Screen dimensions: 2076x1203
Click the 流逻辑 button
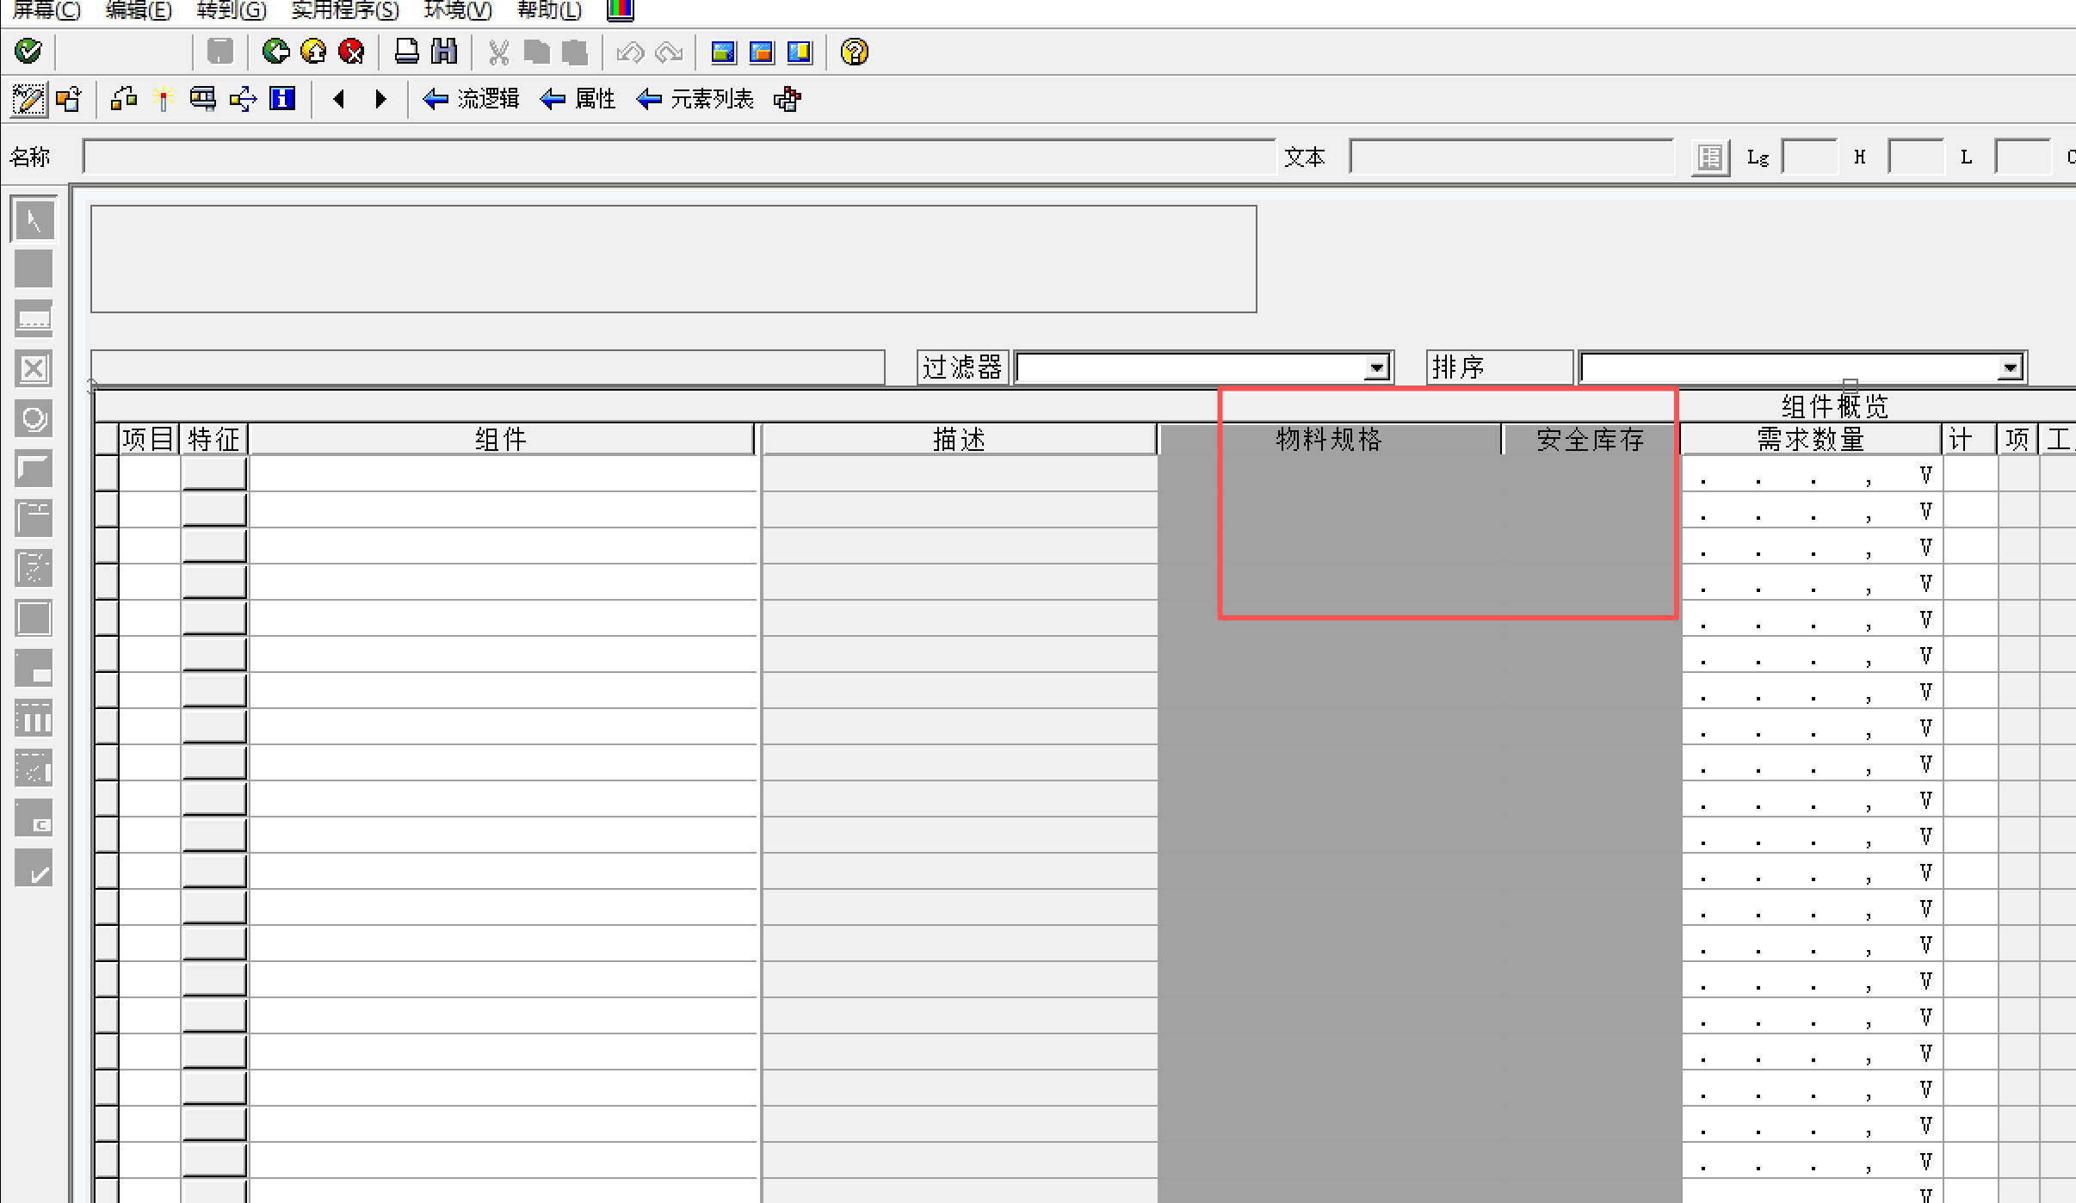coord(471,99)
